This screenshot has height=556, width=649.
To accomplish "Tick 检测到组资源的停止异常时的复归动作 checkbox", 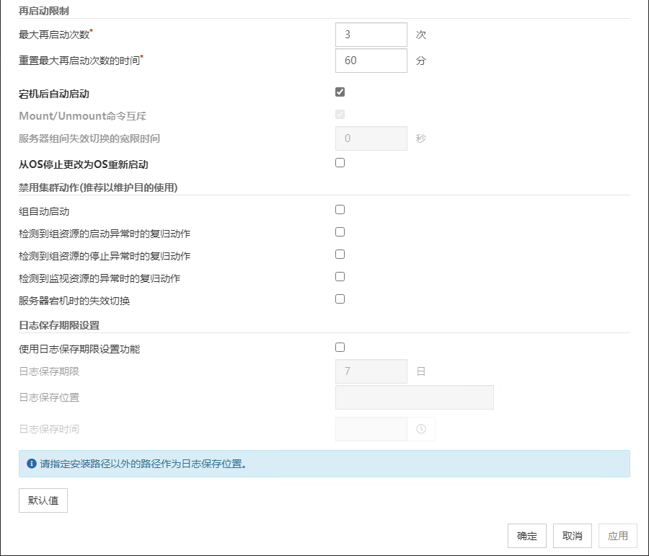I will click(340, 255).
